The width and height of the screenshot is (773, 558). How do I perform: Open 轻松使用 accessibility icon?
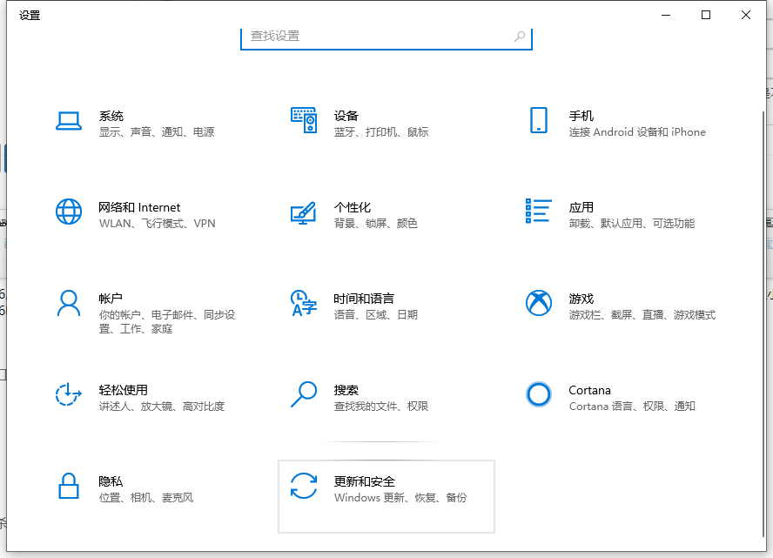(69, 394)
